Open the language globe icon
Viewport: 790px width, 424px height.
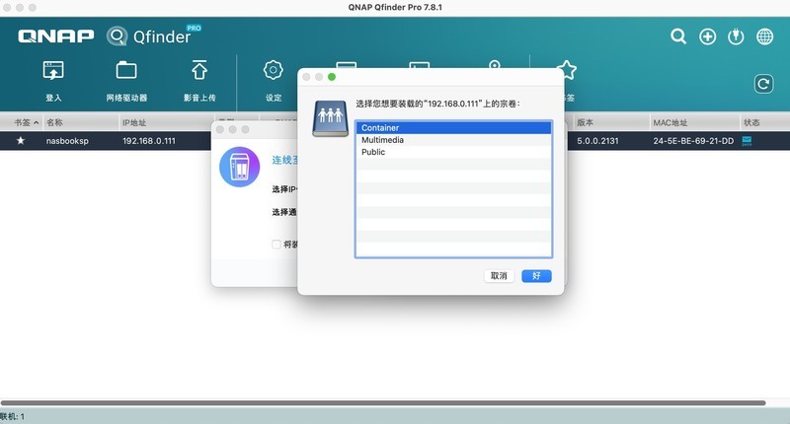pos(764,36)
